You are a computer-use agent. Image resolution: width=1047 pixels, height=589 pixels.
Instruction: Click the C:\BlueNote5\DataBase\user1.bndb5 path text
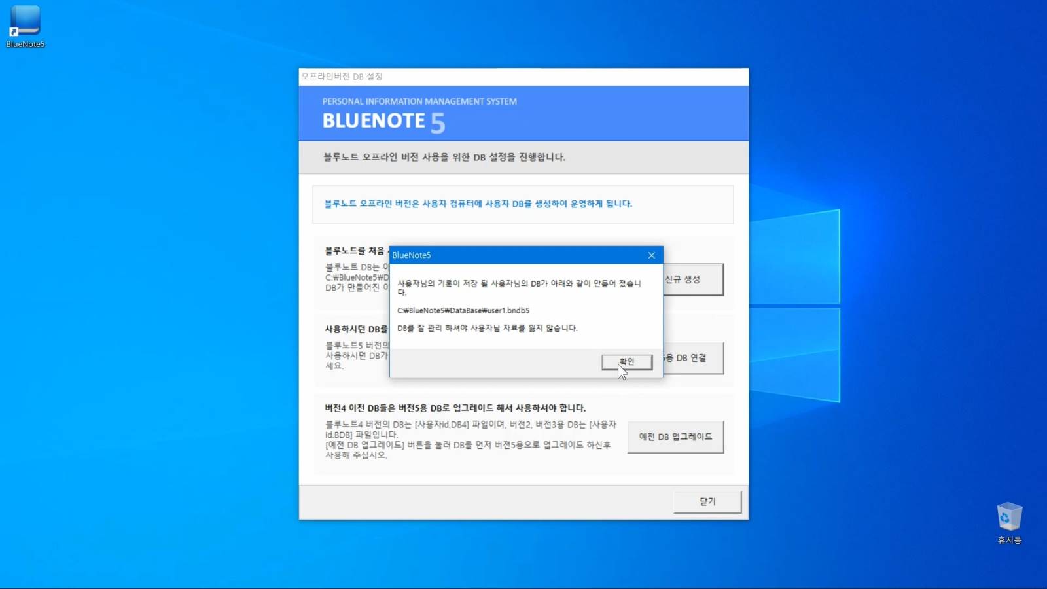click(463, 310)
